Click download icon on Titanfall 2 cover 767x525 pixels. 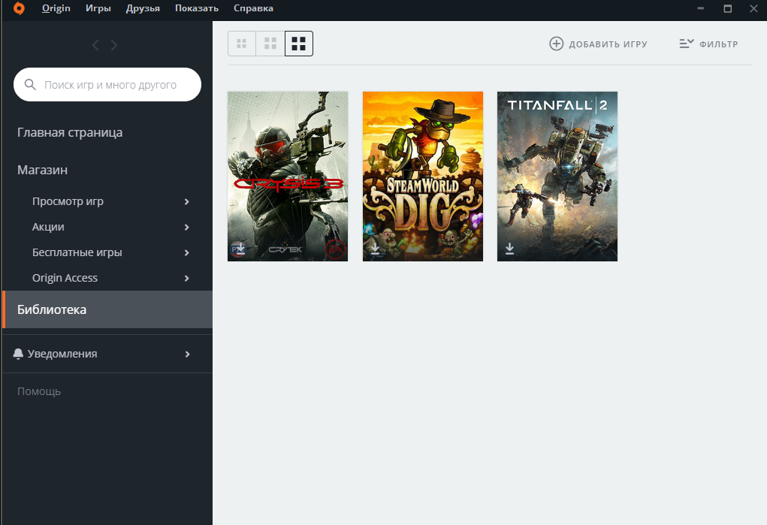click(509, 249)
